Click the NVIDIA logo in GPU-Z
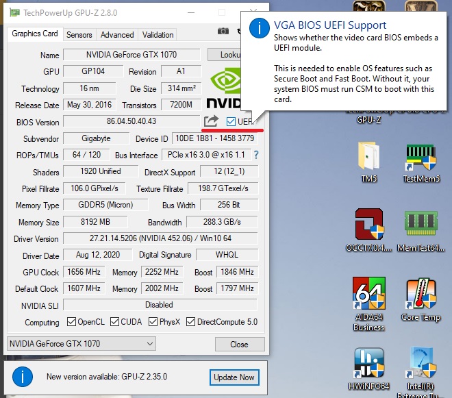 click(x=224, y=88)
